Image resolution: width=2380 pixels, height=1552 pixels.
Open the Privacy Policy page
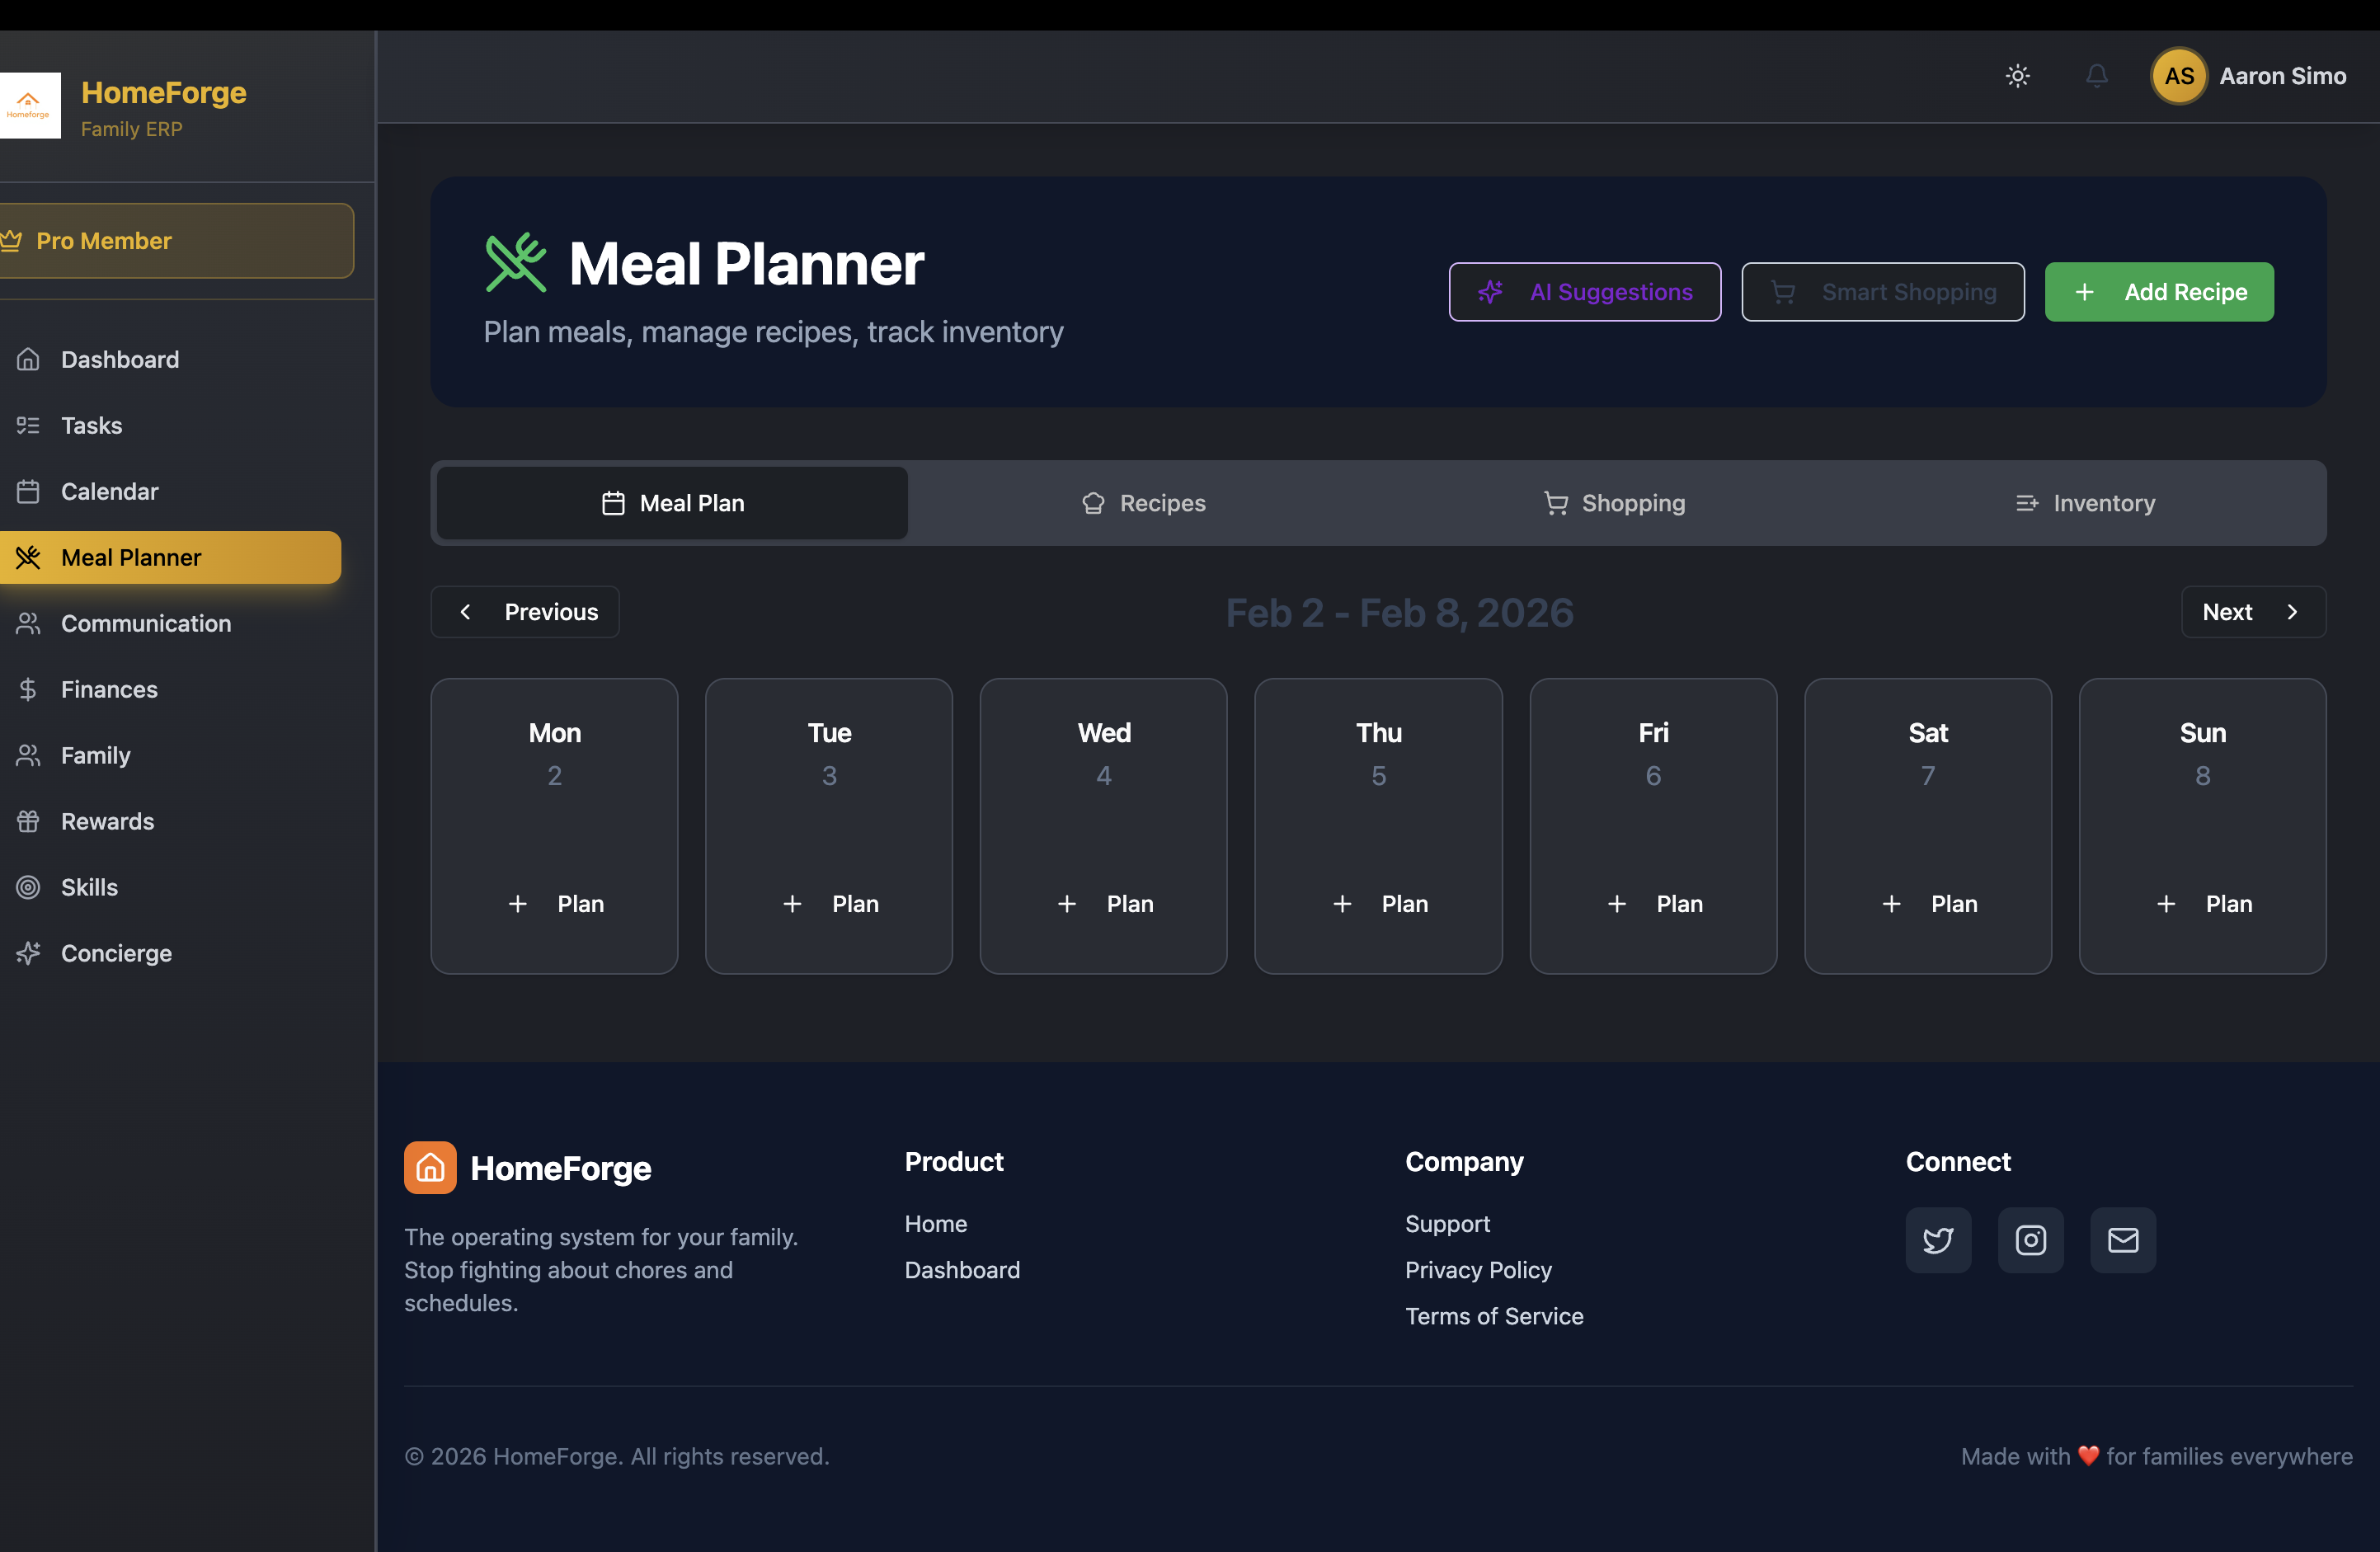(x=1478, y=1270)
